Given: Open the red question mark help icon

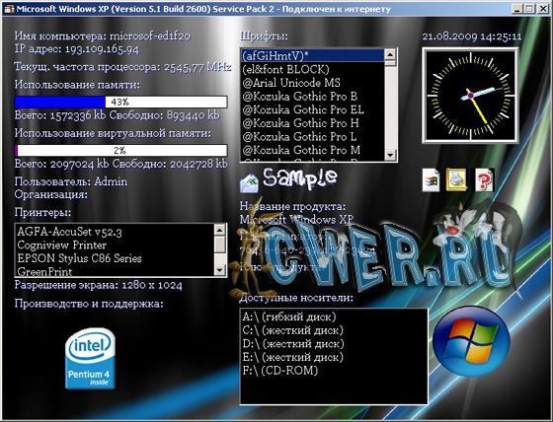Looking at the screenshot, I should (x=484, y=180).
